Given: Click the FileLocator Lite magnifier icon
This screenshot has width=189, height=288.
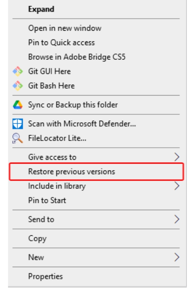Looking at the screenshot, I should [18, 138].
